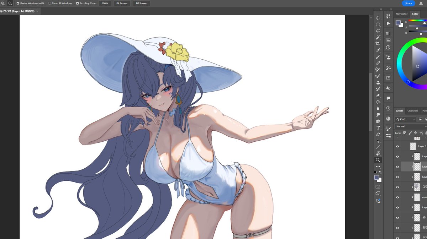The height and width of the screenshot is (239, 427).
Task: Open Edit Toolbar three-dots icon
Action: pos(378,167)
